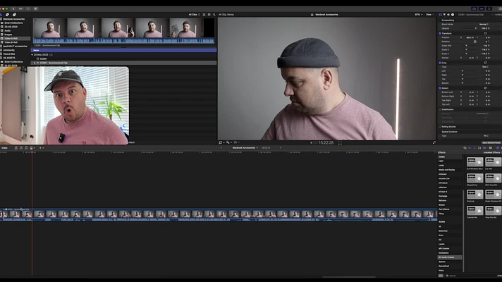The width and height of the screenshot is (502, 282).
Task: Select the Distortion audio category
Action: 443,231
